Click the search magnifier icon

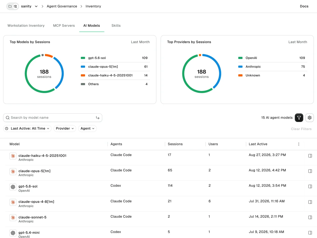click(x=7, y=118)
